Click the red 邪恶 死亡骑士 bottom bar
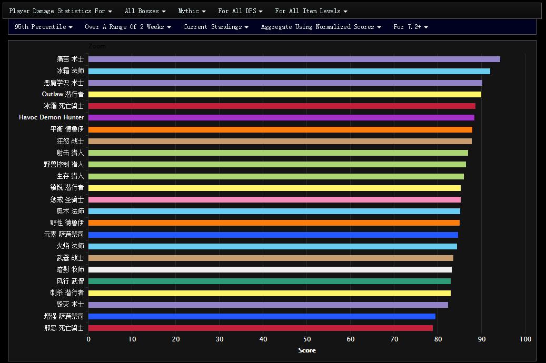The height and width of the screenshot is (363, 546). tap(260, 328)
